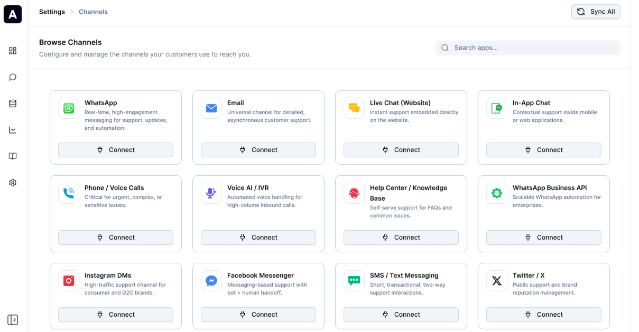Screen dimensions: 639x332
Task: Click the Facebook Messenger icon
Action: pos(211,281)
